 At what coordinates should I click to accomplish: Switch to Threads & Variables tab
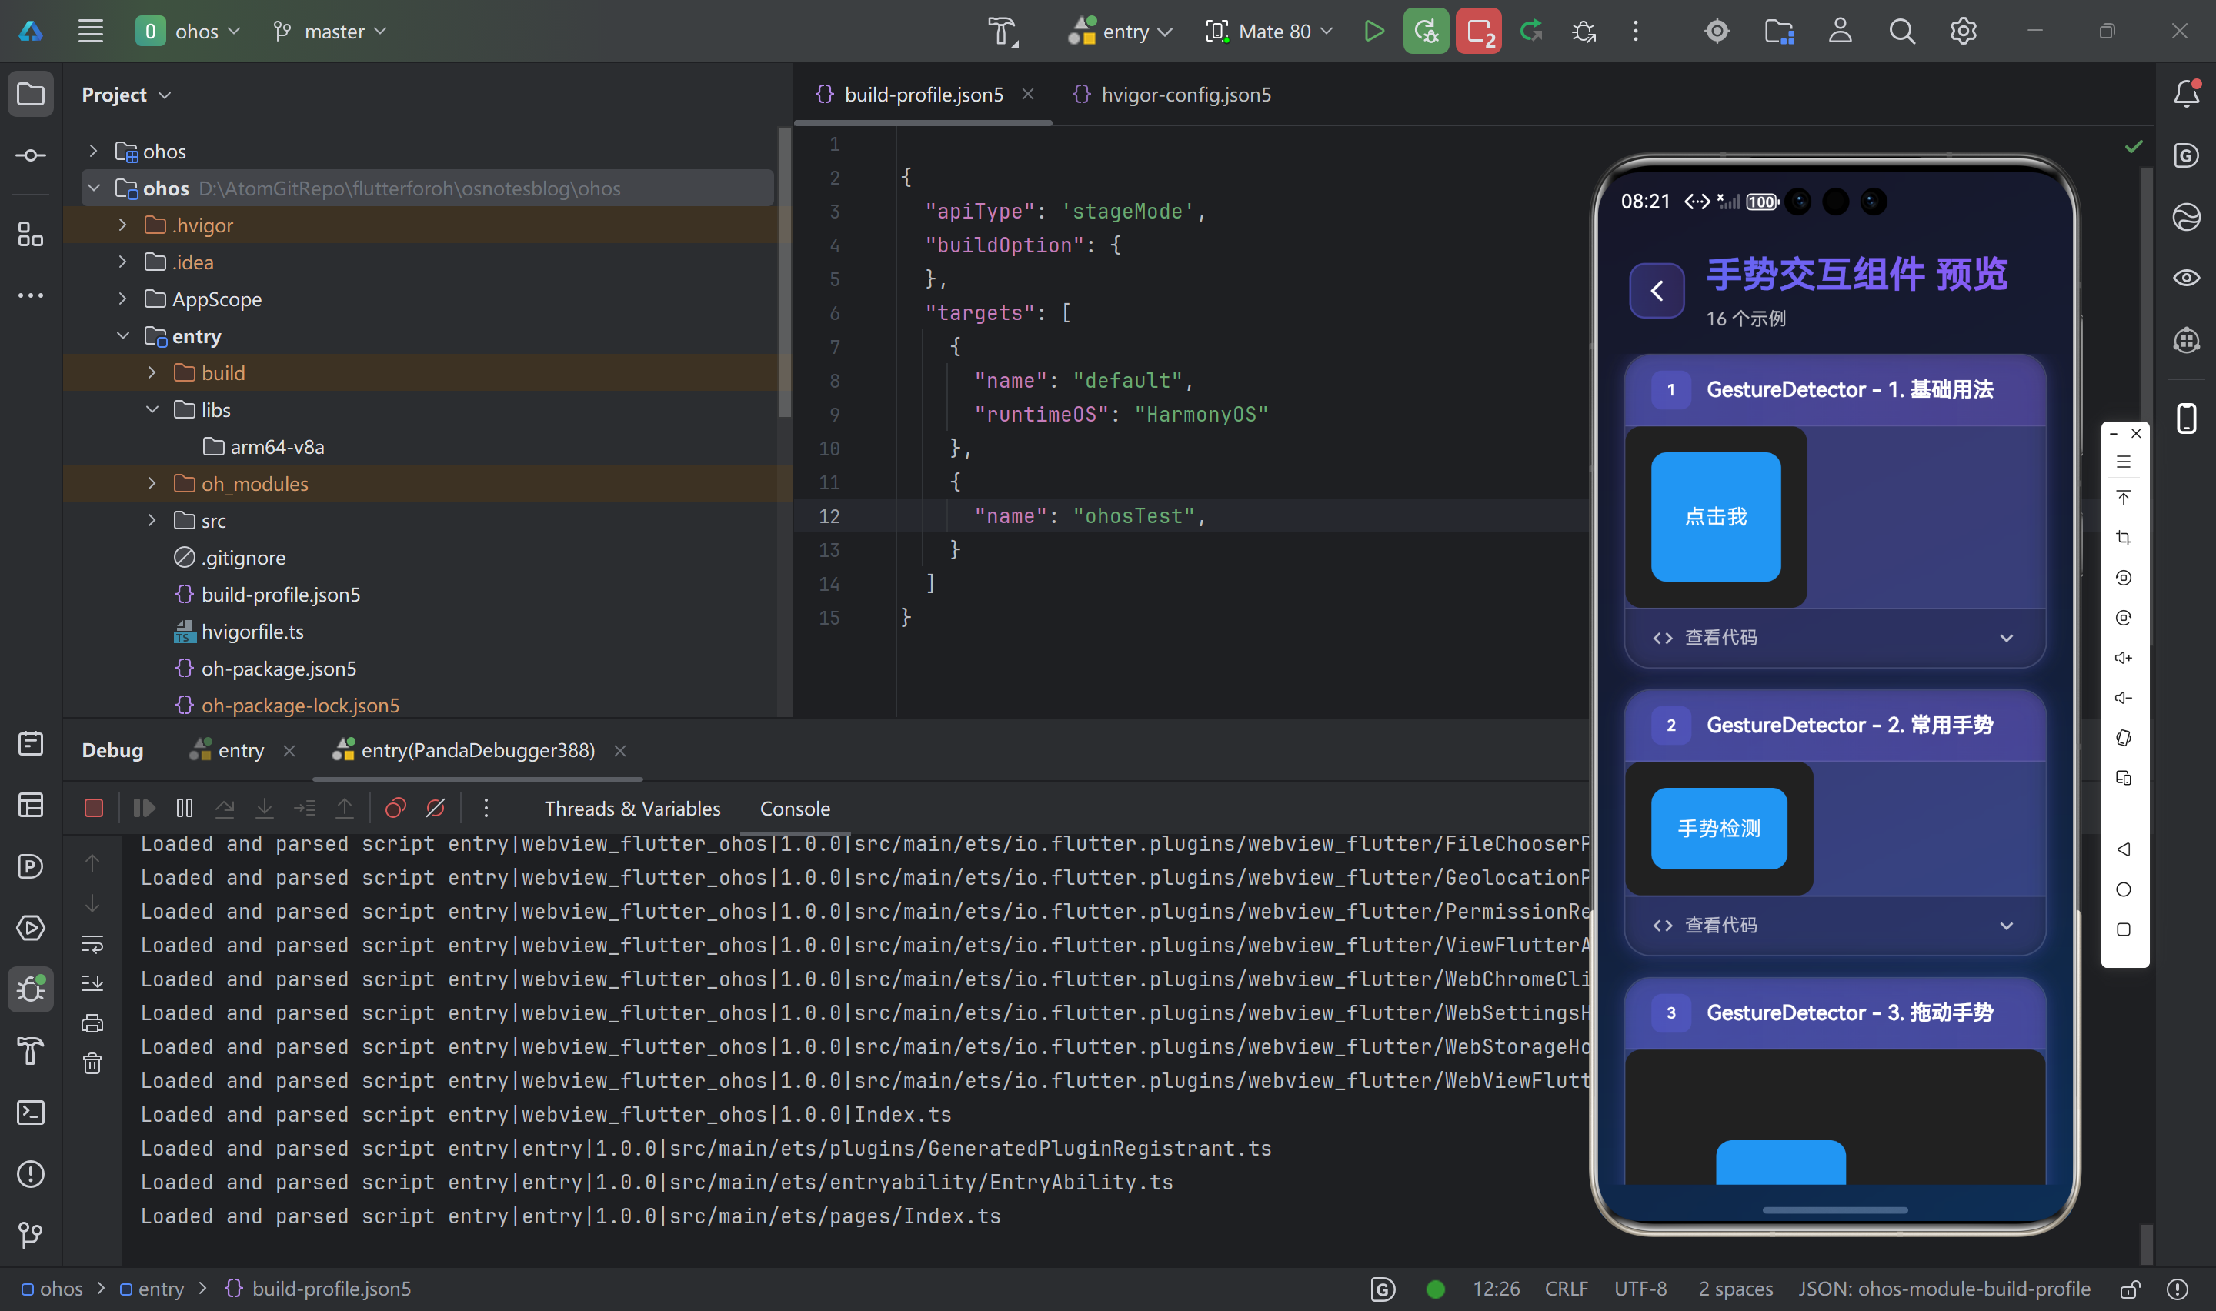632,809
